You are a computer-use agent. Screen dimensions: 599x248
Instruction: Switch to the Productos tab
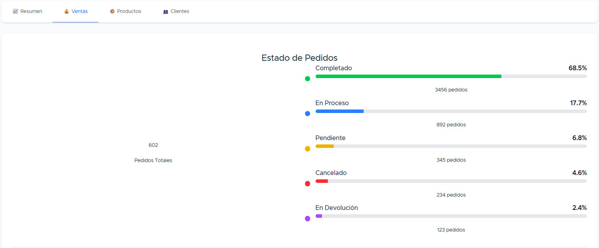point(126,11)
